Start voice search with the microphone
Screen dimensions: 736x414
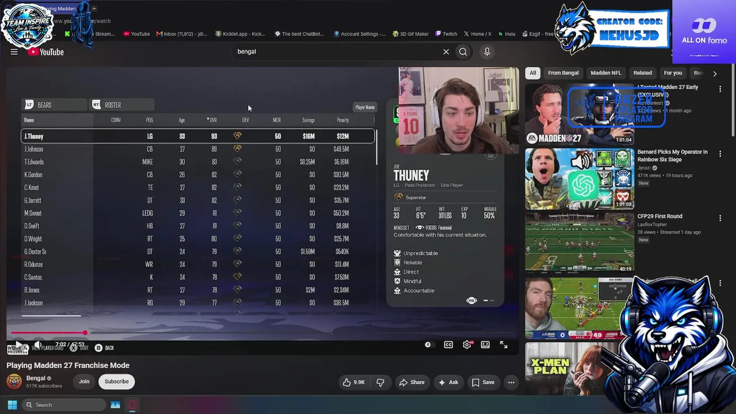487,52
